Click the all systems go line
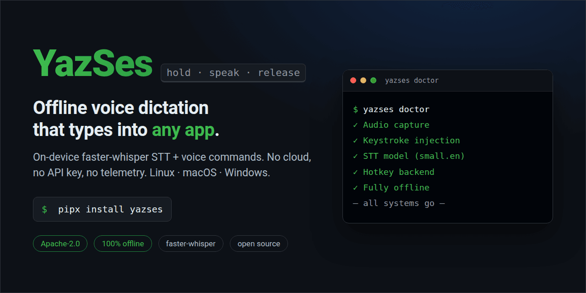 (399, 203)
